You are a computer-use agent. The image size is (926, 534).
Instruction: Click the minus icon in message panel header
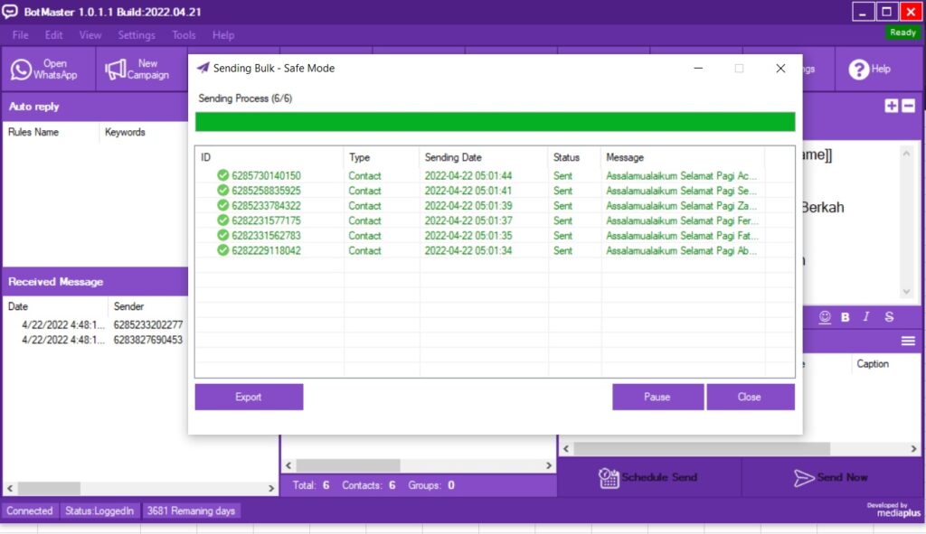[x=909, y=106]
